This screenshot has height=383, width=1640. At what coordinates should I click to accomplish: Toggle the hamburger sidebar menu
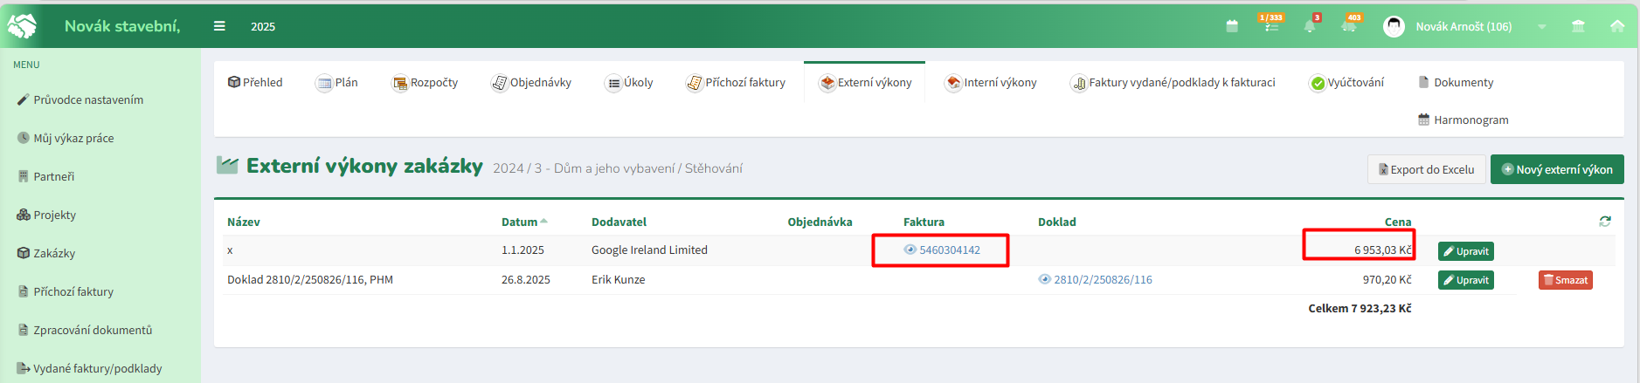[x=219, y=26]
